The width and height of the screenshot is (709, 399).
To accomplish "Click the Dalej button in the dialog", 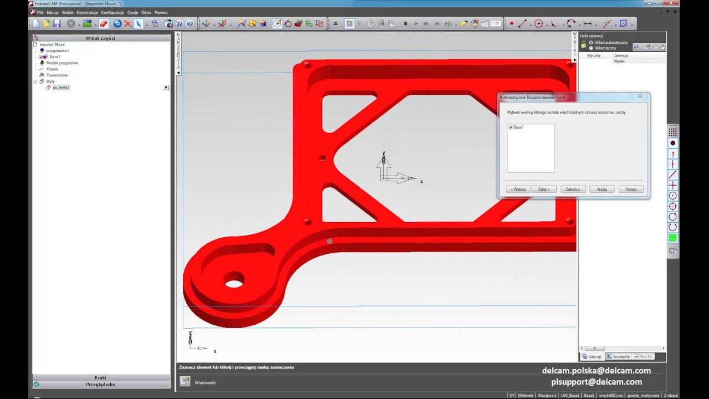I will [544, 189].
